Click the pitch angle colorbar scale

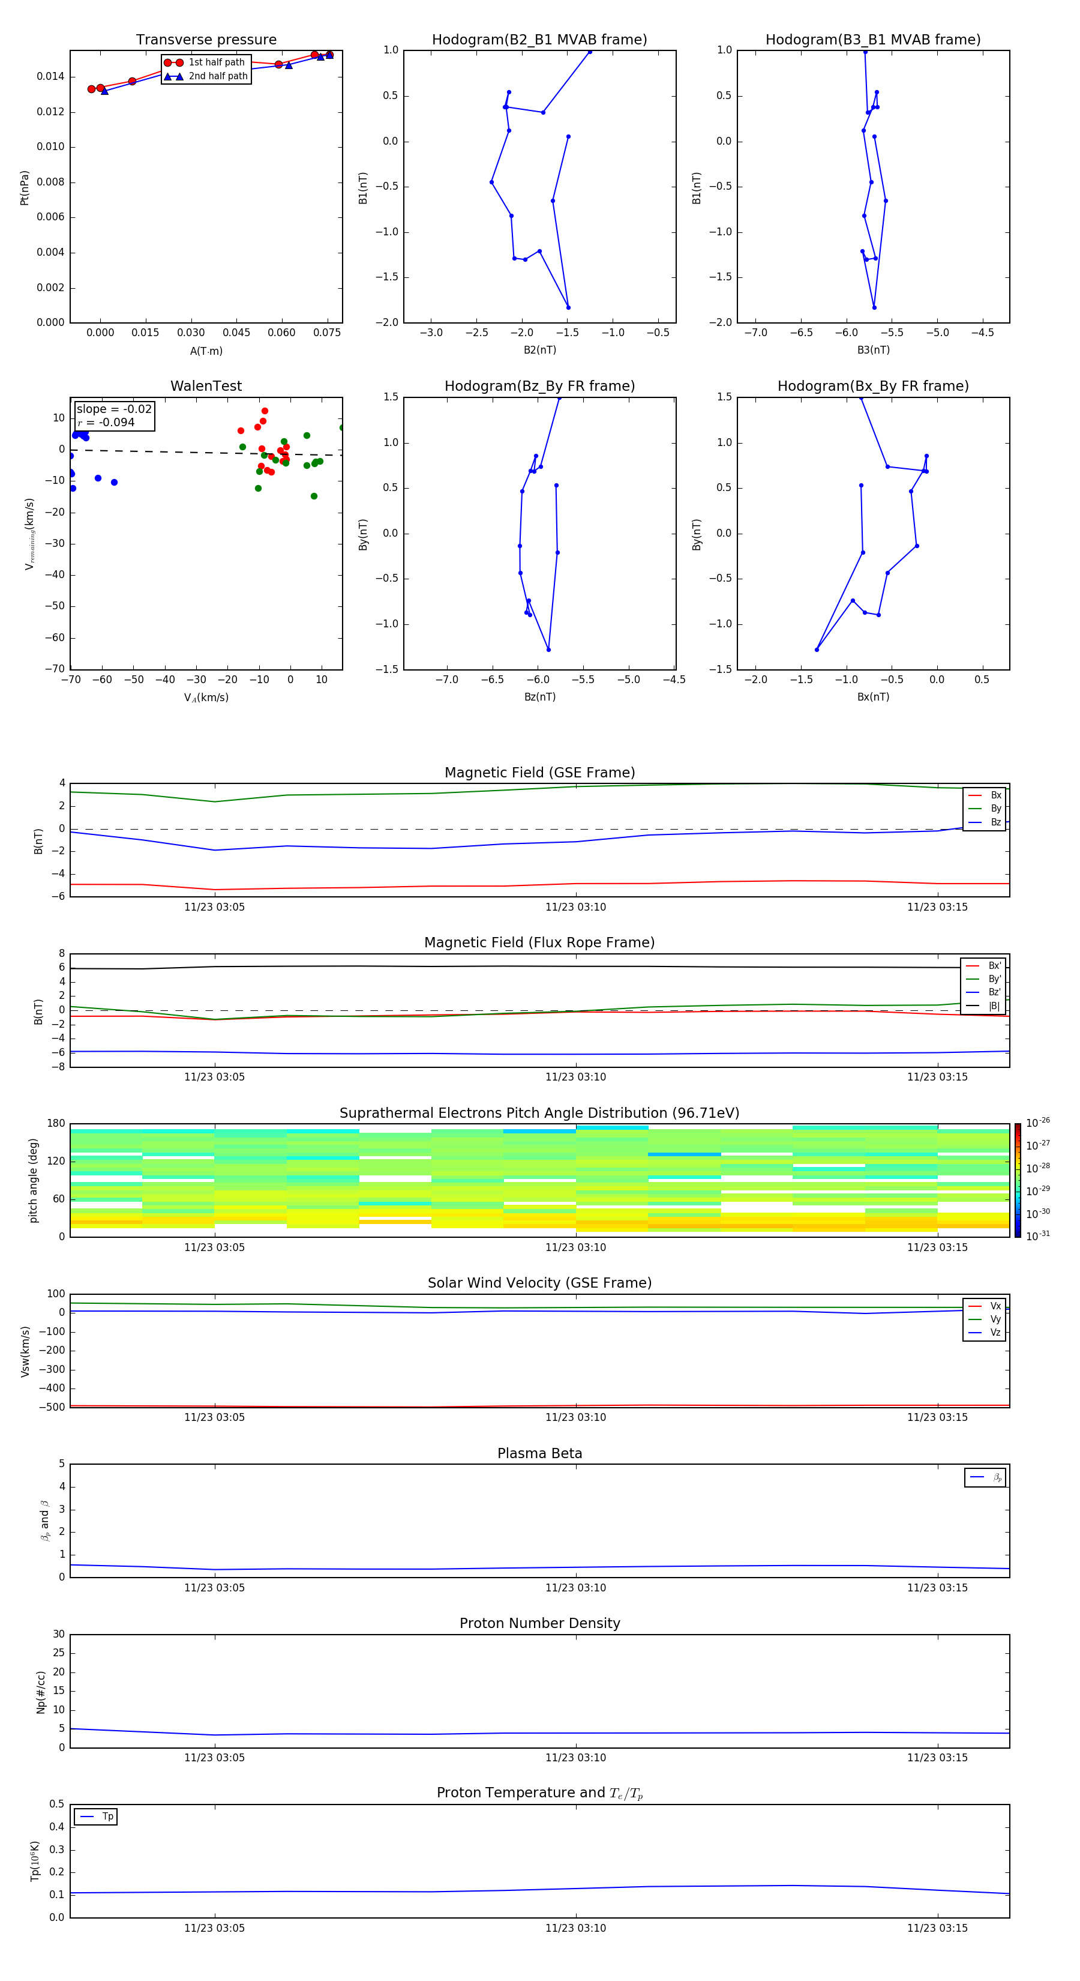[x=1018, y=1180]
